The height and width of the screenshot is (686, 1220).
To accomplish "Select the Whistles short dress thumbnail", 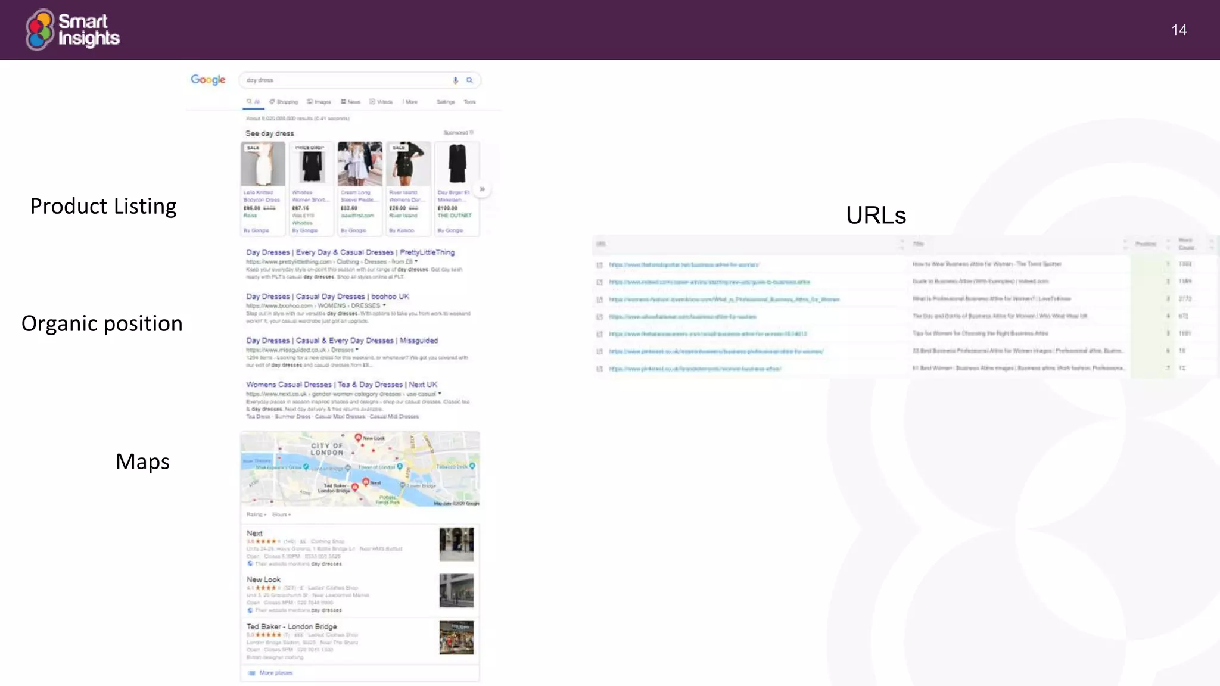I will click(312, 164).
